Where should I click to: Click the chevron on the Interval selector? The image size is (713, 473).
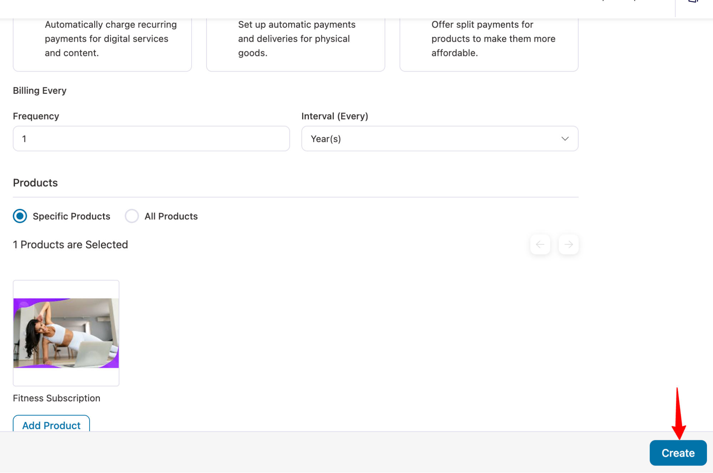[x=565, y=139]
